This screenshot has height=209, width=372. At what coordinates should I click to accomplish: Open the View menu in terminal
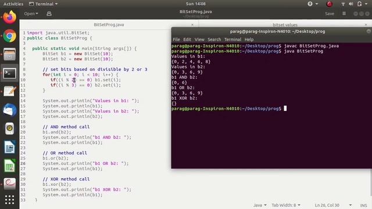click(x=199, y=39)
